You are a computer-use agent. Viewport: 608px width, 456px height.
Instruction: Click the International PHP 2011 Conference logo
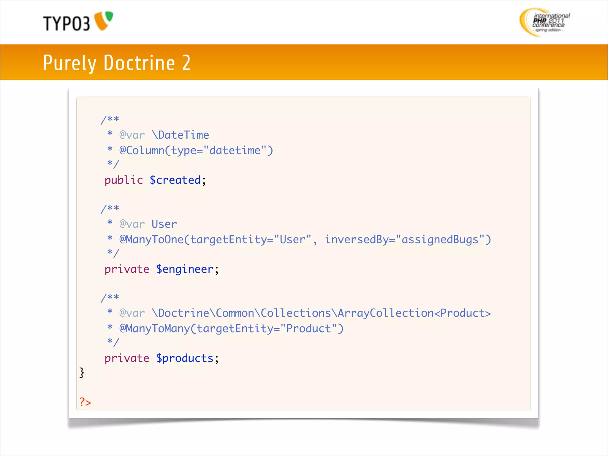pos(545,22)
